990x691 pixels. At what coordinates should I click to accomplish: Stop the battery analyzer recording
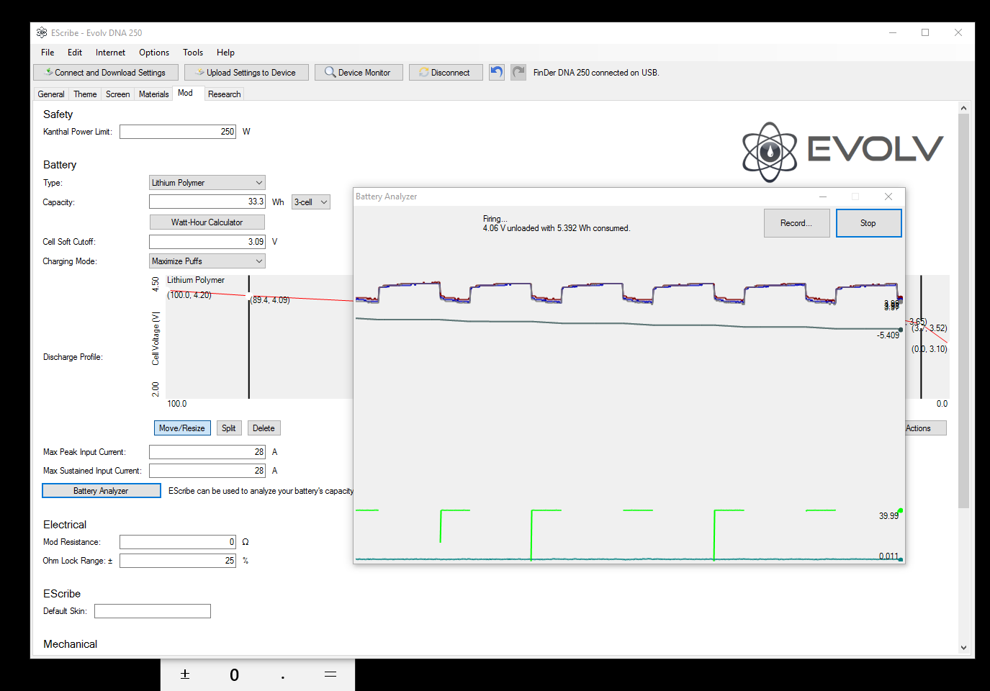pos(868,223)
